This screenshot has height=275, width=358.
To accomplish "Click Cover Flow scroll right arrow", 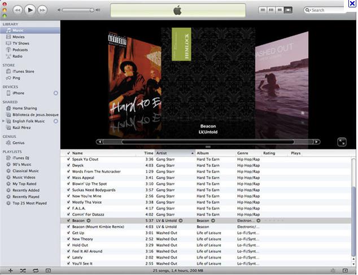I will [x=316, y=142].
